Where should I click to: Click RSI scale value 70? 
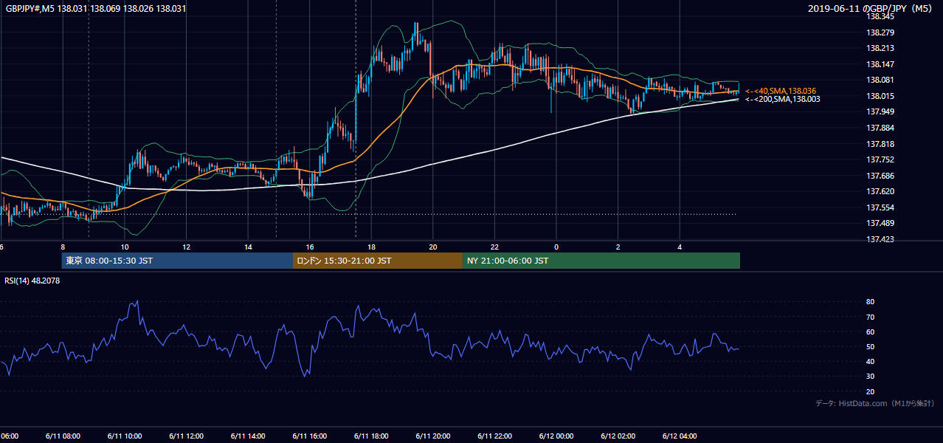pos(871,317)
